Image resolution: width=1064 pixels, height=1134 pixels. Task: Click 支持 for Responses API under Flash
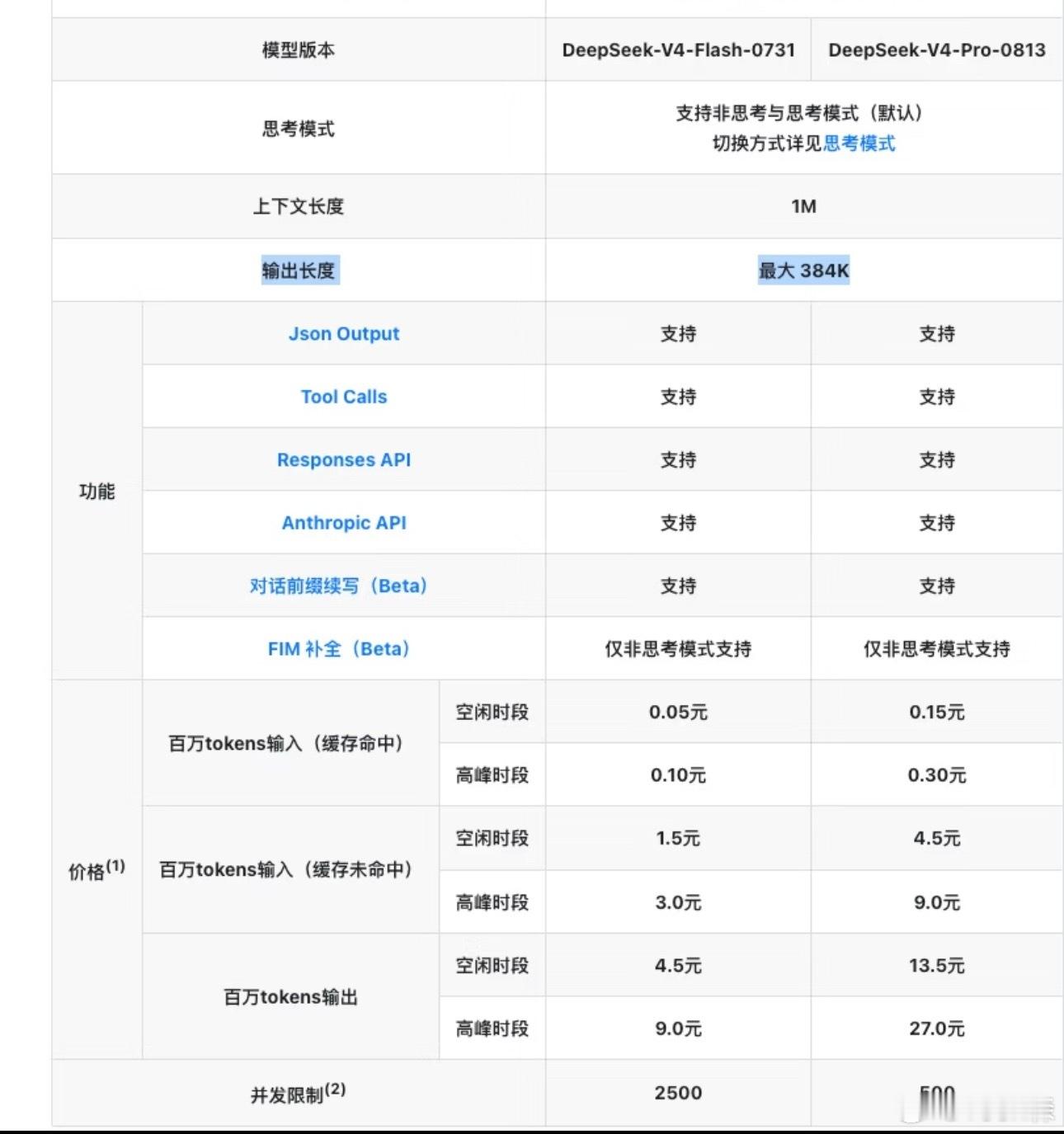[x=679, y=460]
